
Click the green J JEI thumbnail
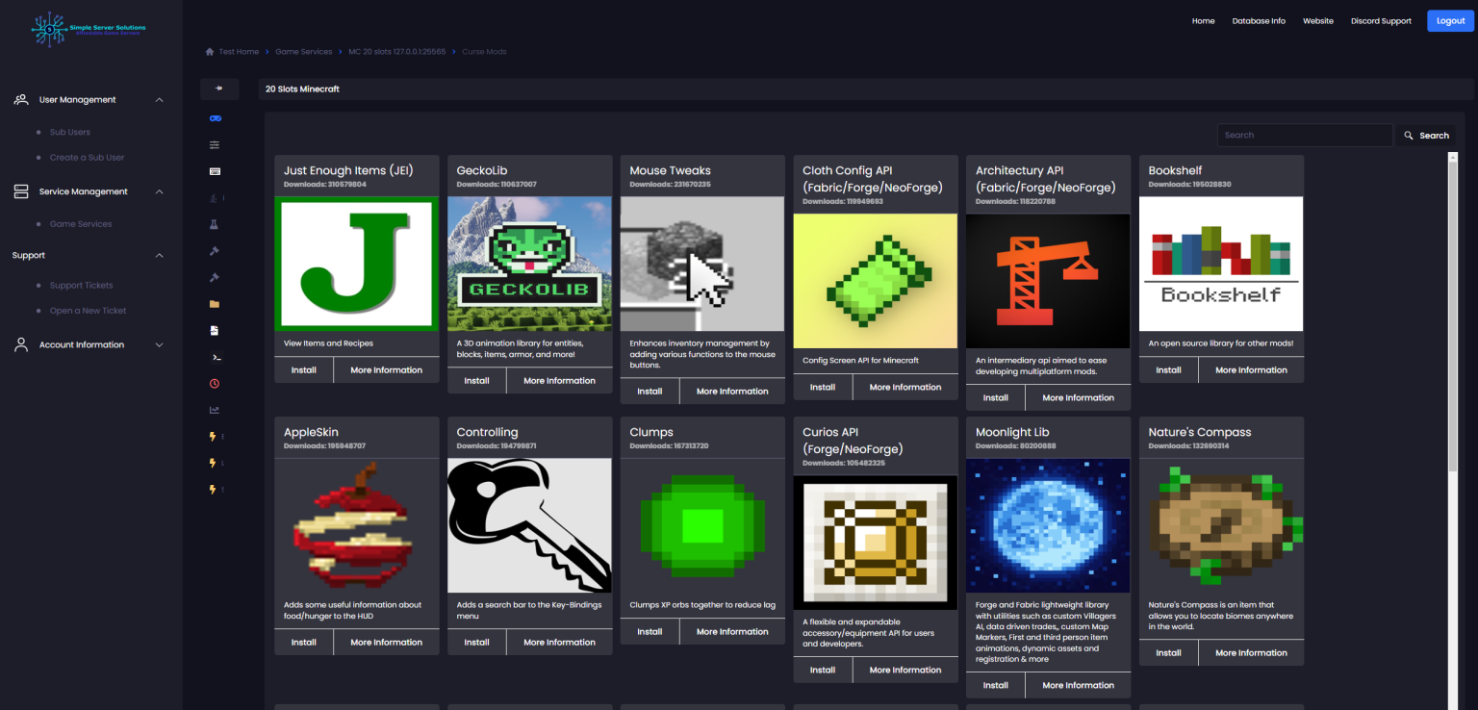(x=357, y=264)
